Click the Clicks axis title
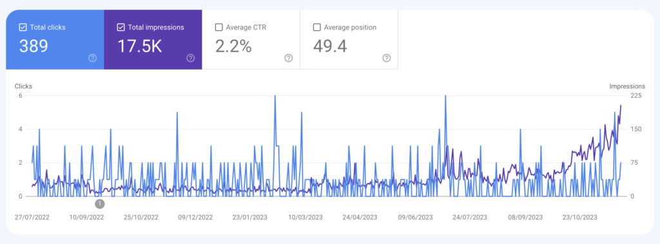 (x=24, y=86)
